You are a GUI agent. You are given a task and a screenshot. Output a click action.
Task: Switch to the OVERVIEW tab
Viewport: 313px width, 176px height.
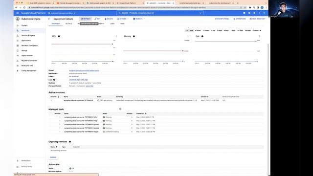[x=56, y=24]
